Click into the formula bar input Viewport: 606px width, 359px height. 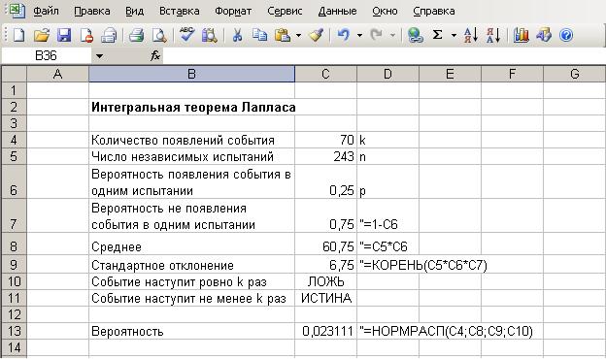[x=385, y=56]
